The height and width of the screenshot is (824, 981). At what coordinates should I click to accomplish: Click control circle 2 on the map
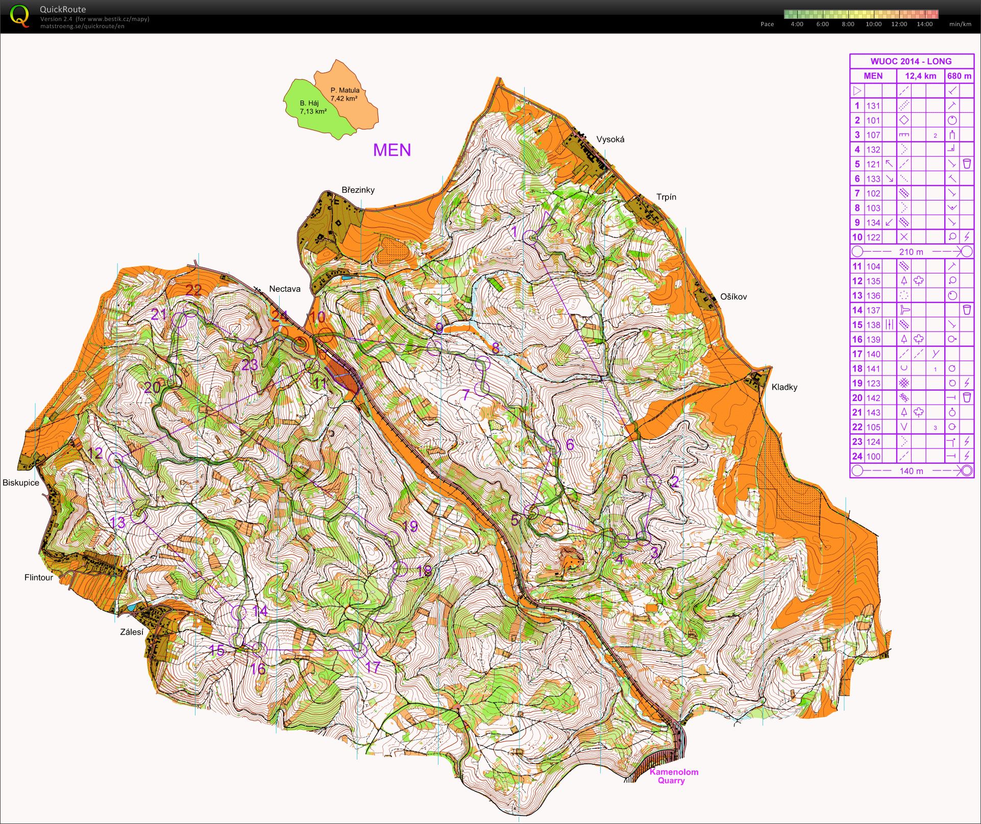[x=653, y=482]
